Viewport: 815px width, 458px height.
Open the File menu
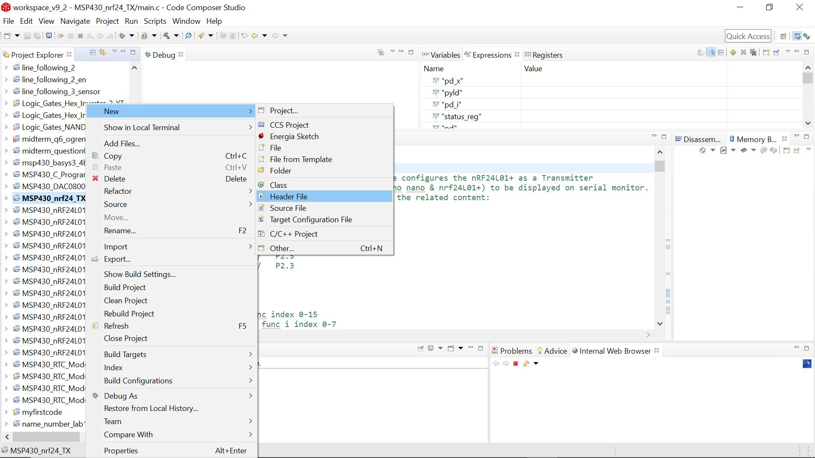[8, 21]
